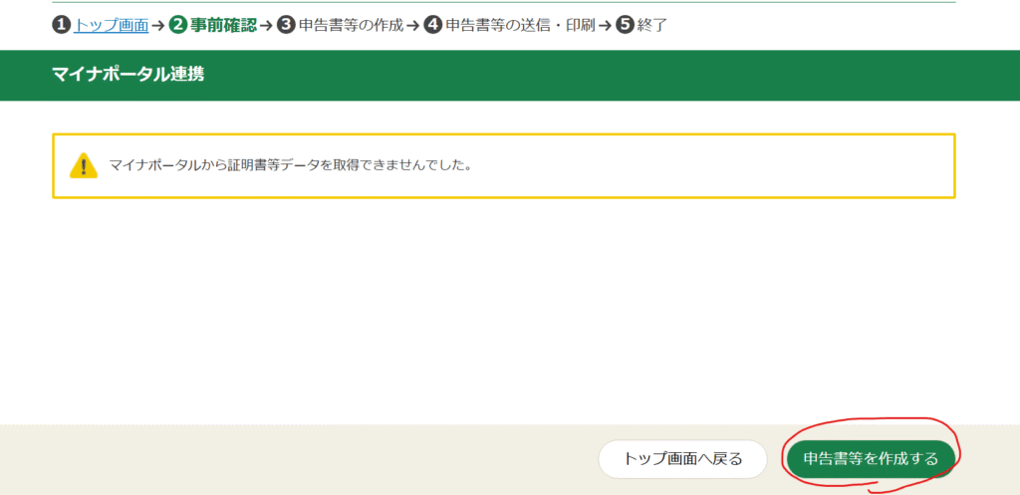Click the arrow before step 5 終了

coord(605,25)
